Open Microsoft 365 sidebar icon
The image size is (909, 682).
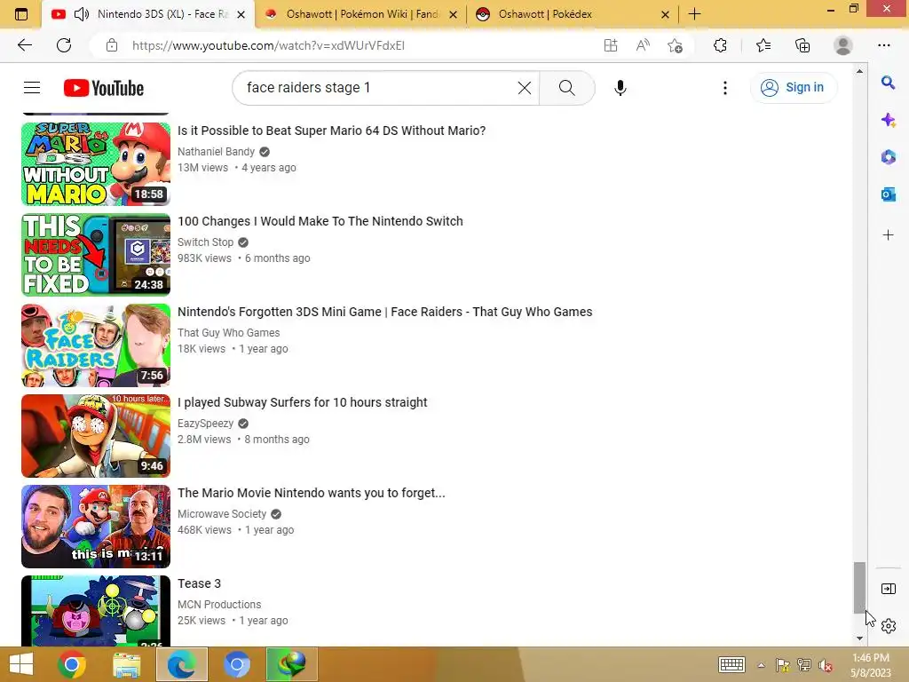pos(888,157)
